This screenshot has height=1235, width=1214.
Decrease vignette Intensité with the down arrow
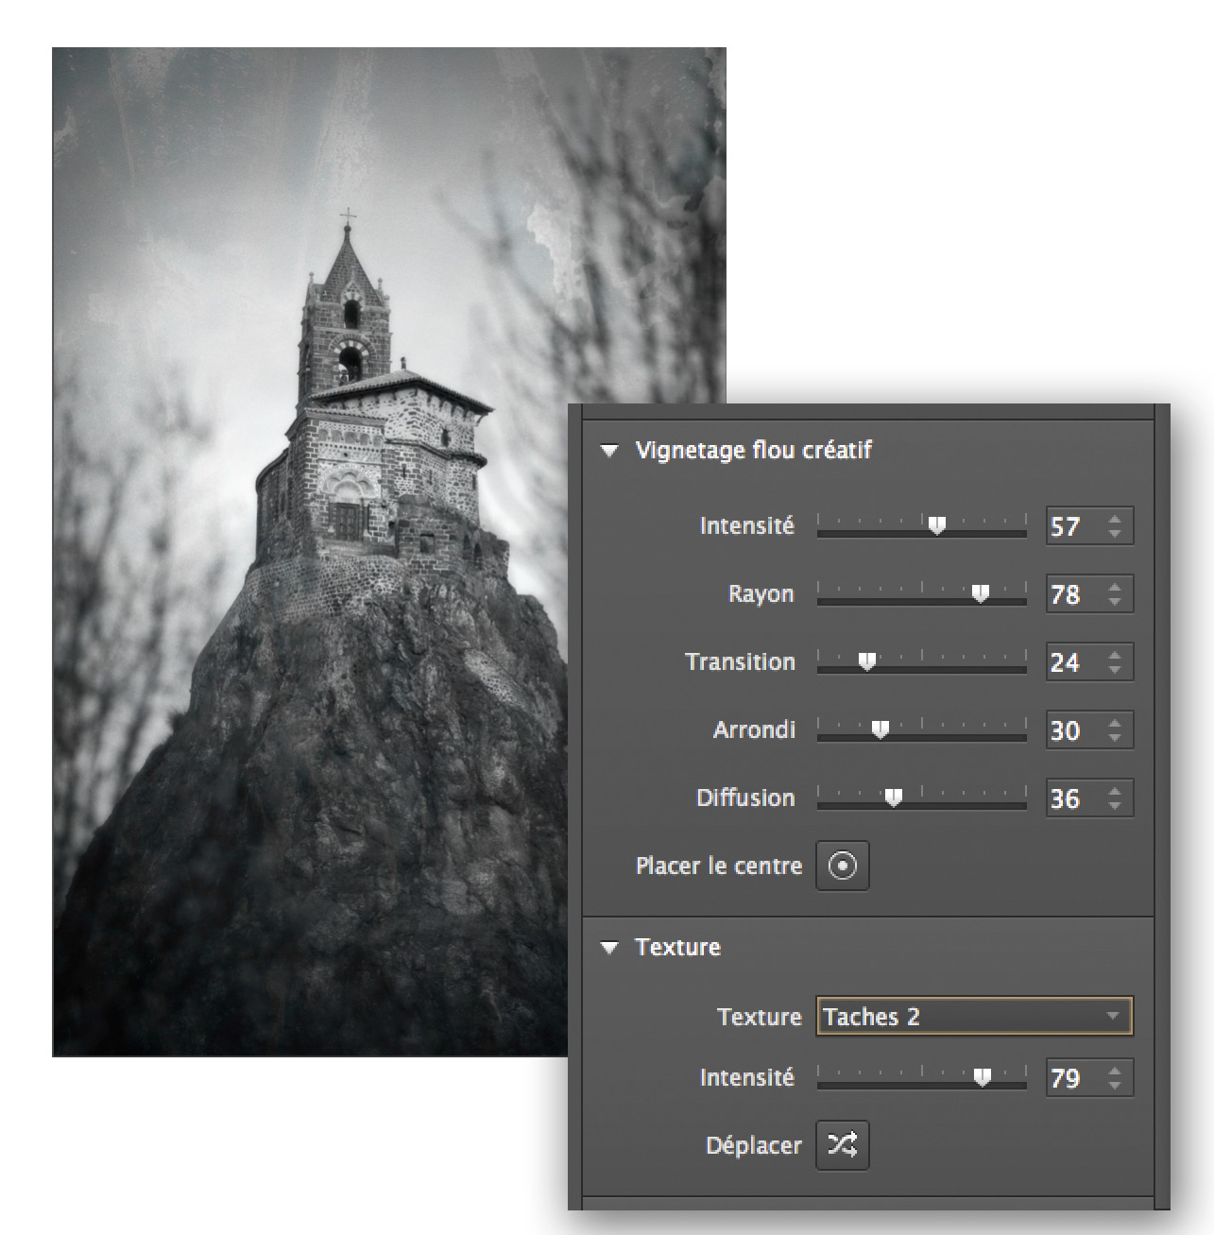point(1116,535)
